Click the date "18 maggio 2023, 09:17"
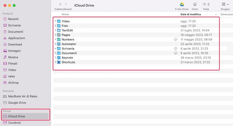Viewport: 233px width, 126px height. pos(196,35)
